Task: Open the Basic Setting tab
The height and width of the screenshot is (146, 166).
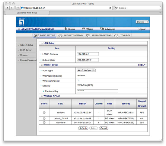Action: click(45, 35)
